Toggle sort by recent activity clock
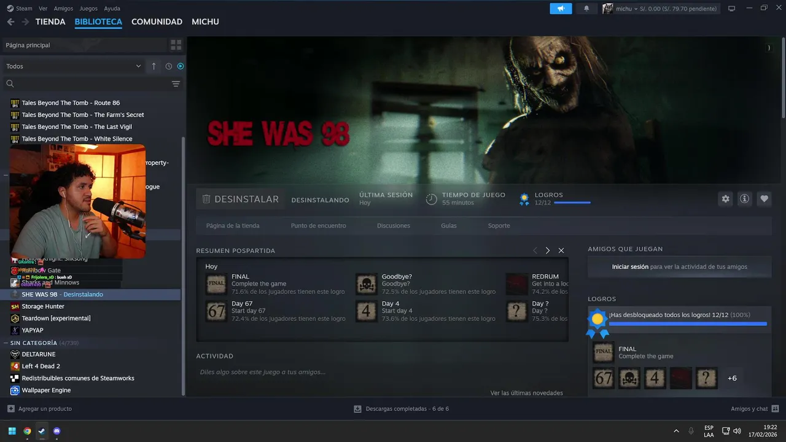Screen dimensions: 786x442 [169, 66]
